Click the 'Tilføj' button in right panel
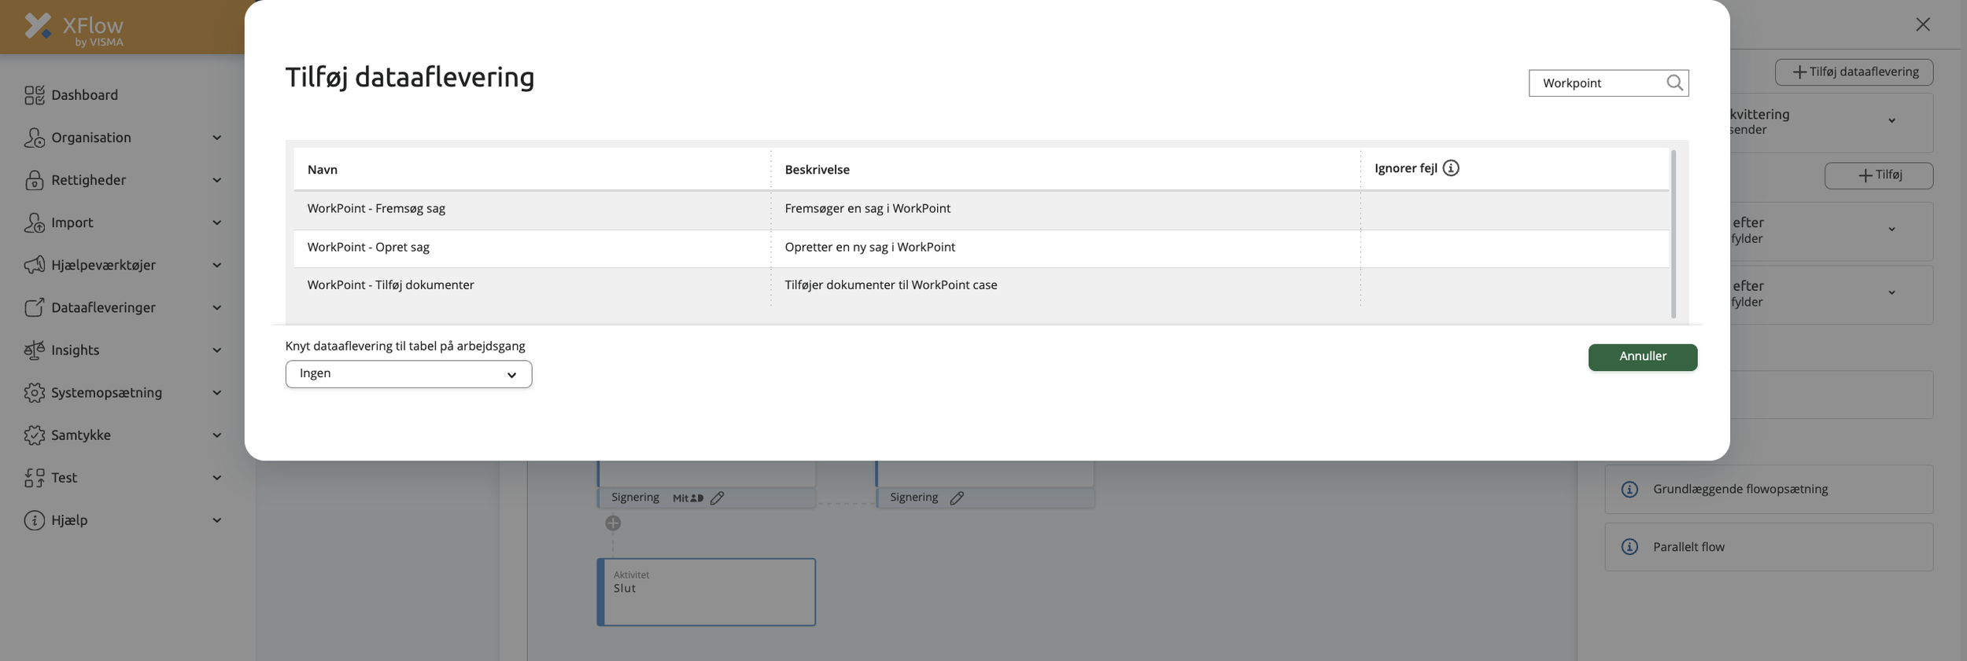Screen dimensions: 1967x661 click(x=1879, y=175)
